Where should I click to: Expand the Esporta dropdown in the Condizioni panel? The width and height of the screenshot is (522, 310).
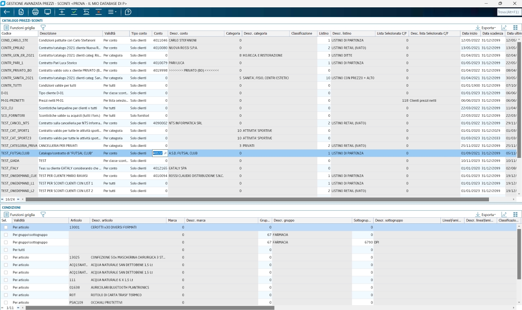pos(486,215)
